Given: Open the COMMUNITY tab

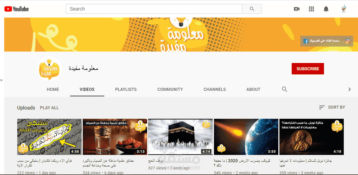Looking at the screenshot, I should pyautogui.click(x=170, y=89).
